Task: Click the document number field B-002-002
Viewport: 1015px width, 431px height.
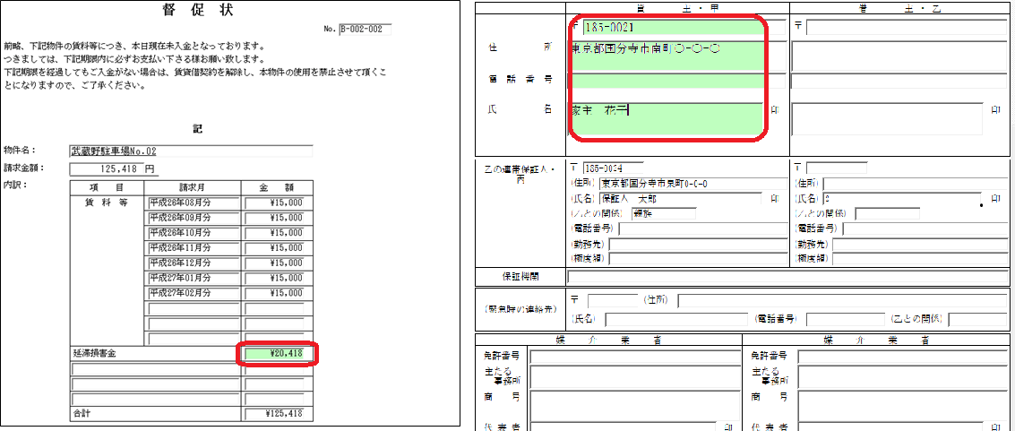Action: [x=366, y=29]
